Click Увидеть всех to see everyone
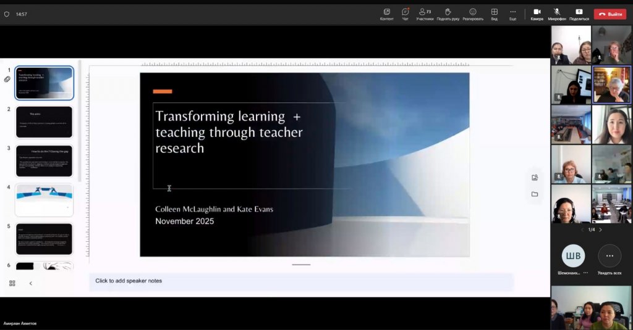633x330 pixels. 610,256
